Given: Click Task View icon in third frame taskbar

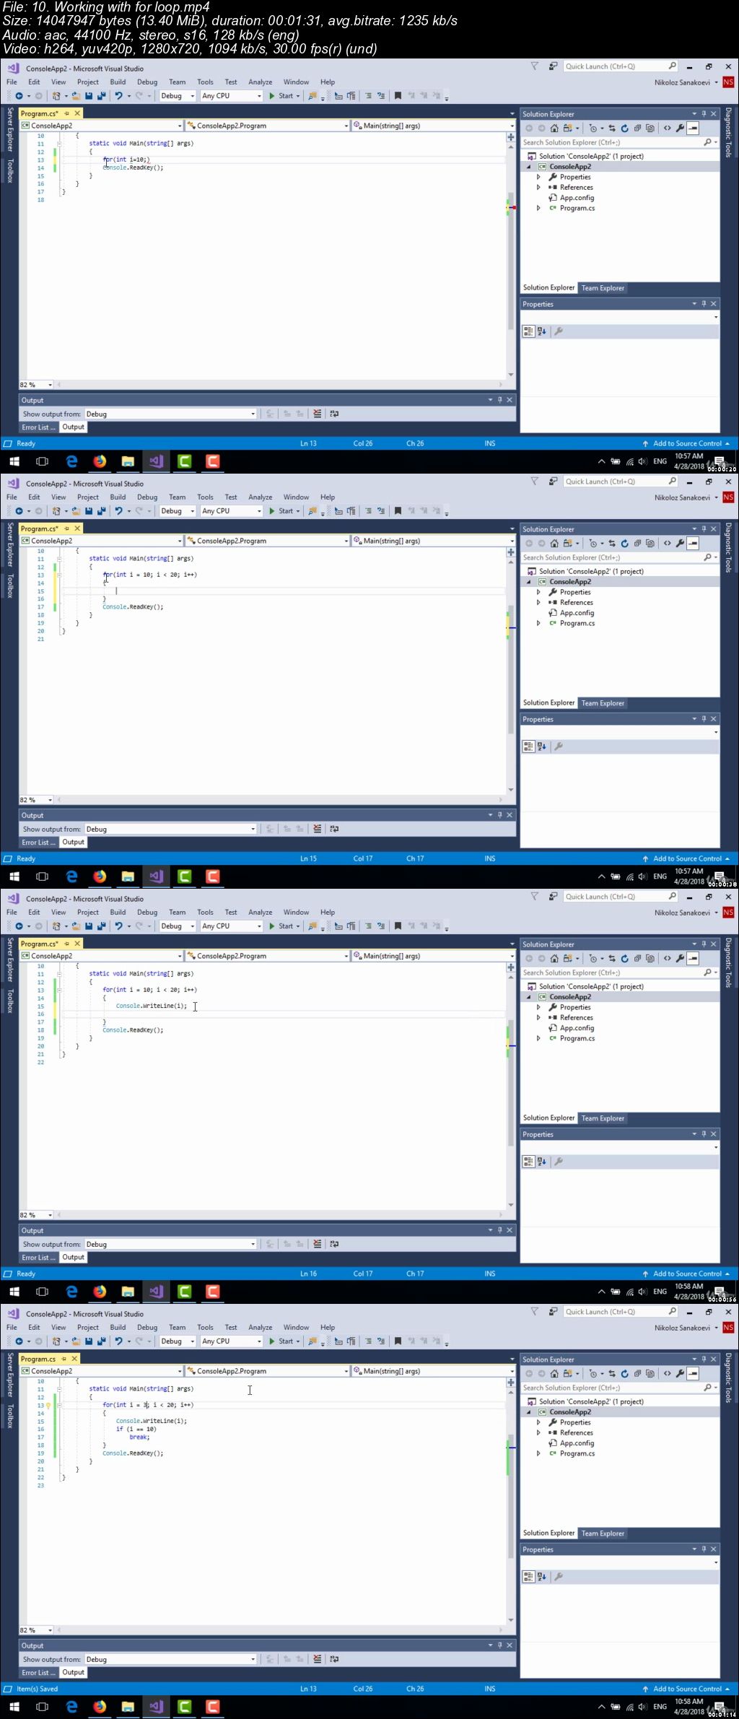Looking at the screenshot, I should (x=43, y=1292).
